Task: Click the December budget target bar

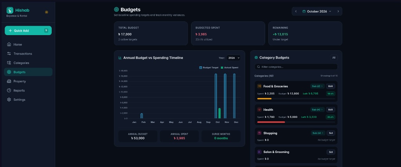Action: pyautogui.click(x=234, y=96)
